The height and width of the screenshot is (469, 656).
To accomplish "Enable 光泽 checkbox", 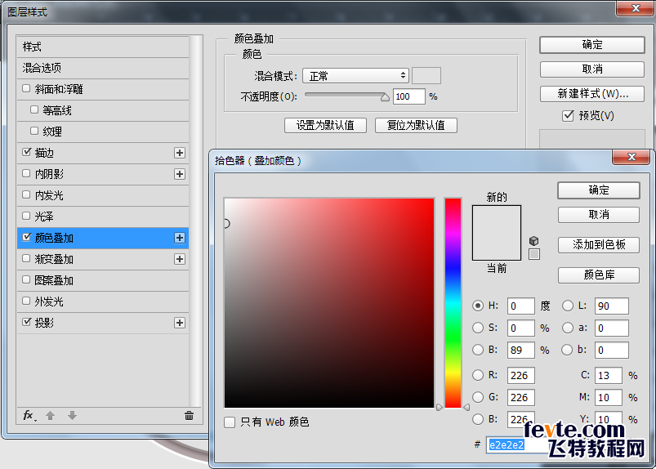I will point(26,216).
